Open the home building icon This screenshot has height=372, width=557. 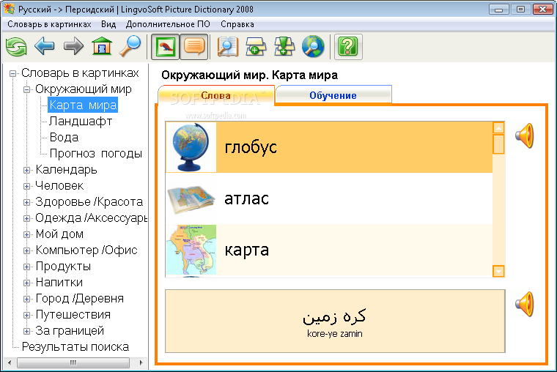point(102,46)
